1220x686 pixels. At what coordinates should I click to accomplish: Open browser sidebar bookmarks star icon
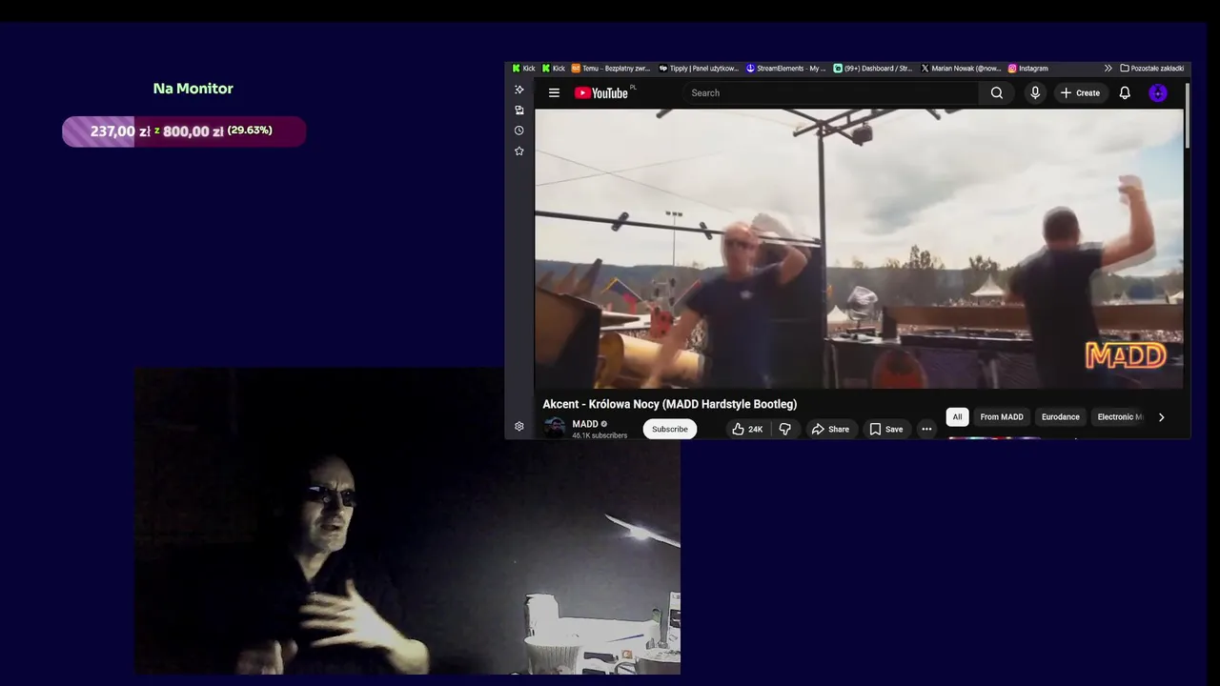pyautogui.click(x=519, y=151)
